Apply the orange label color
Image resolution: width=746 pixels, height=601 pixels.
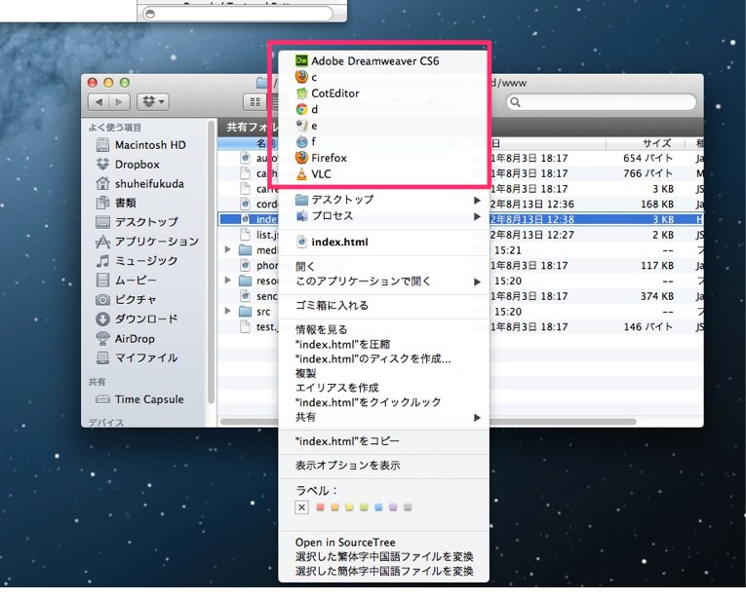(334, 507)
